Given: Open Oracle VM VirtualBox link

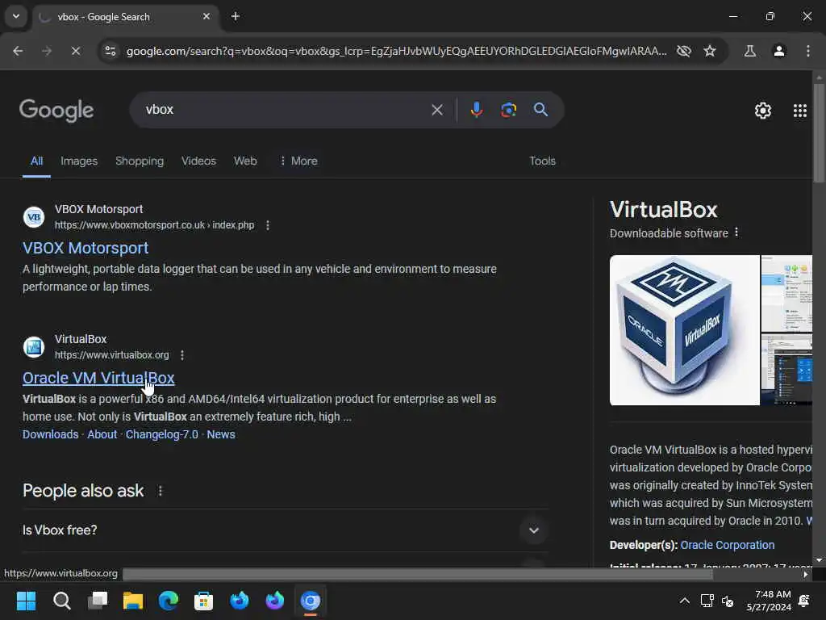Looking at the screenshot, I should click(98, 378).
